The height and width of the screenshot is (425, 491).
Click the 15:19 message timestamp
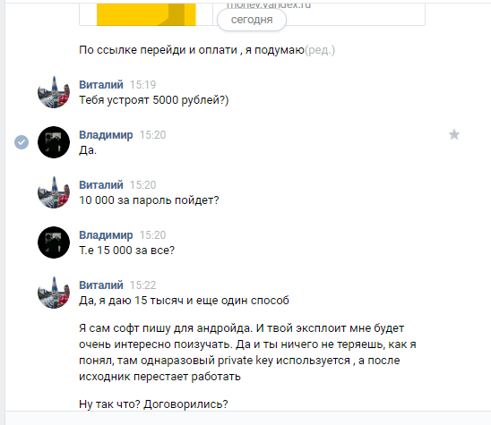pos(142,85)
